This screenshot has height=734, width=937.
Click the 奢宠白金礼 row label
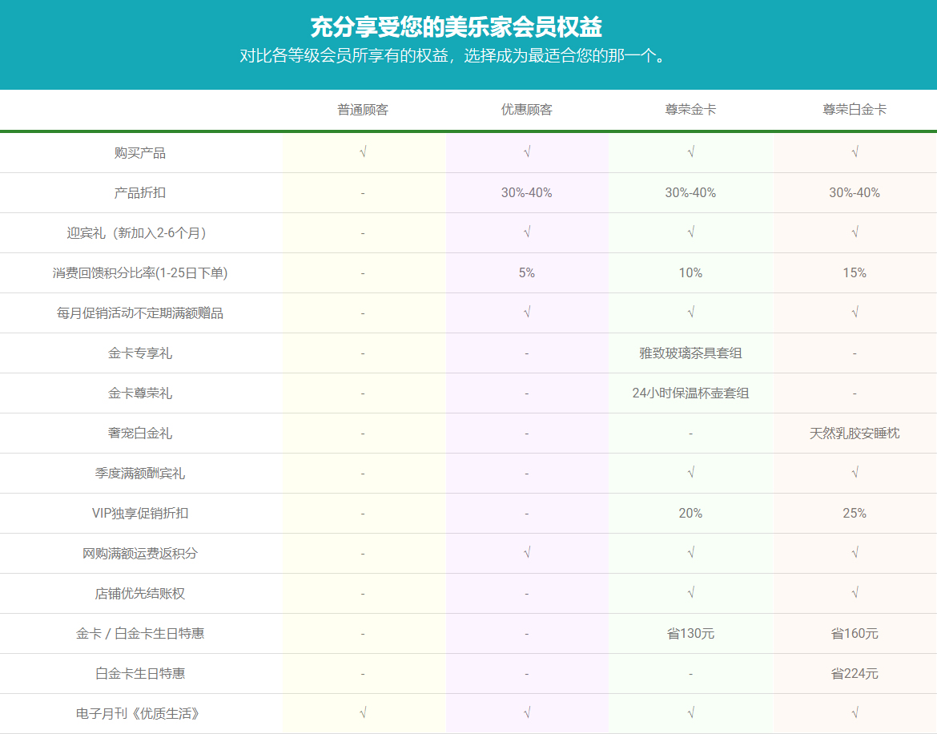point(140,434)
